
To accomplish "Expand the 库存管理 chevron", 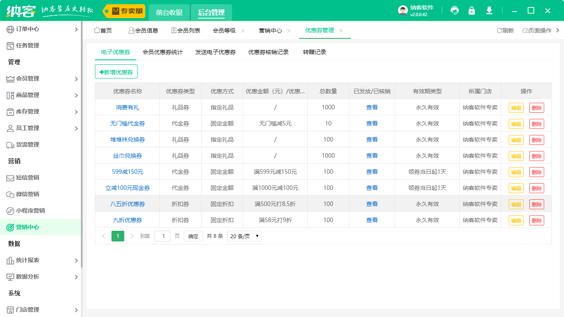I will pyautogui.click(x=76, y=111).
